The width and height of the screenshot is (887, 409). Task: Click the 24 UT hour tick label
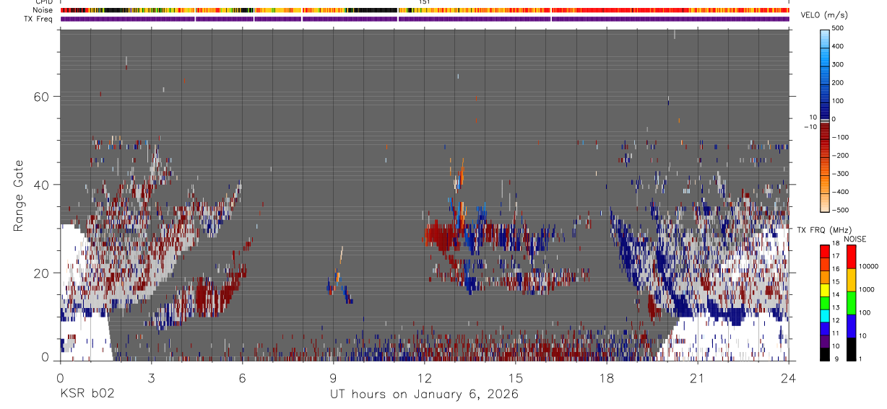(789, 377)
